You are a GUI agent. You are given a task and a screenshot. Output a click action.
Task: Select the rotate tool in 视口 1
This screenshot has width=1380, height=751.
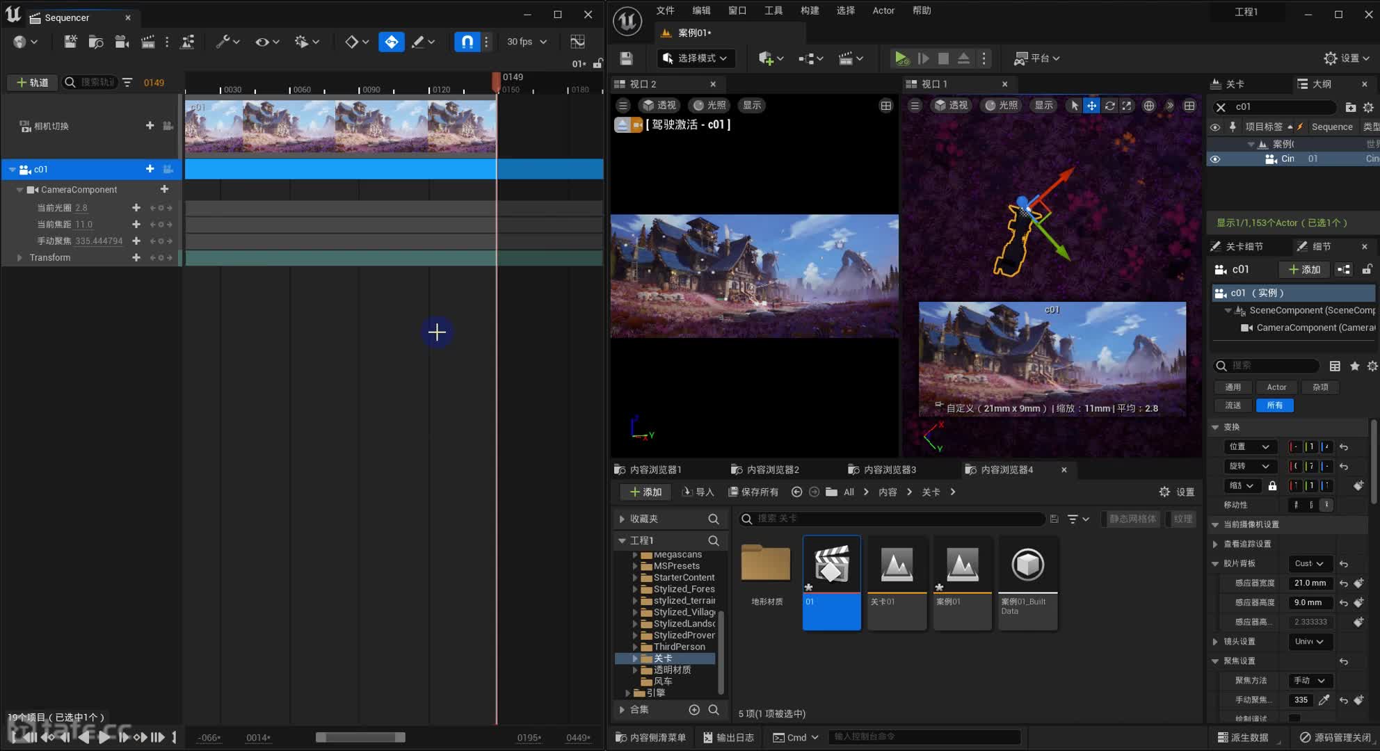[x=1110, y=106]
